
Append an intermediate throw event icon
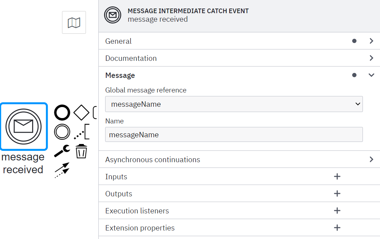pos(62,131)
